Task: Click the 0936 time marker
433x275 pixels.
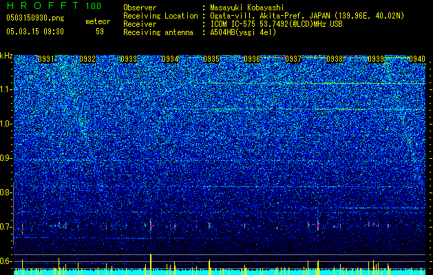Action: (252, 59)
